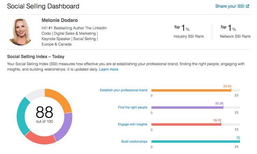Click the Share your SSI external-link icon

point(248,6)
